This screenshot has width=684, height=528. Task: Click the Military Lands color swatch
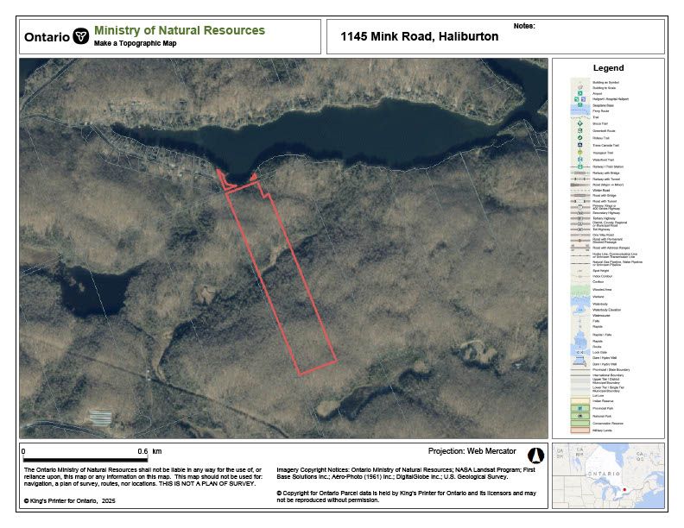click(x=580, y=431)
